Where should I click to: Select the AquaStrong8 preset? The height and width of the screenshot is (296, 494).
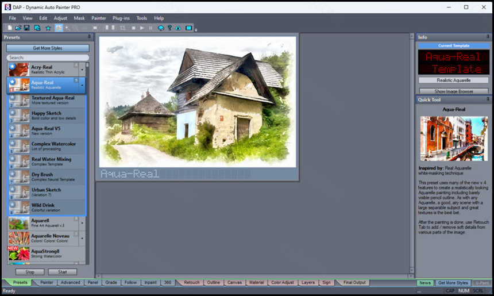[47, 253]
